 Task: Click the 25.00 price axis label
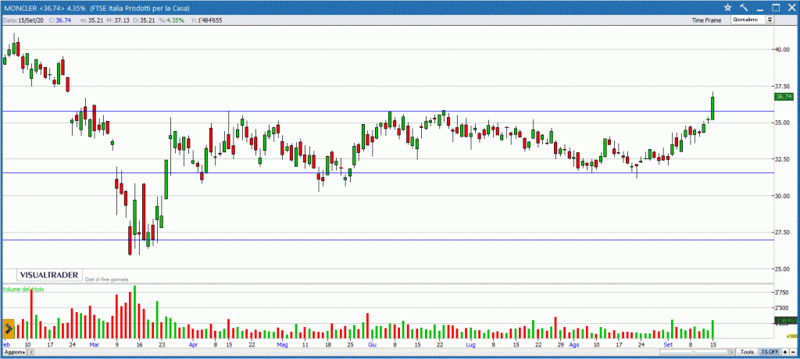783,268
